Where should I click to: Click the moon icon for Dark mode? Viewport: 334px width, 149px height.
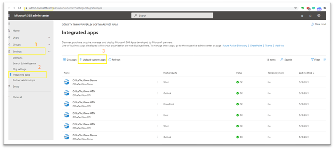pyautogui.click(x=312, y=24)
